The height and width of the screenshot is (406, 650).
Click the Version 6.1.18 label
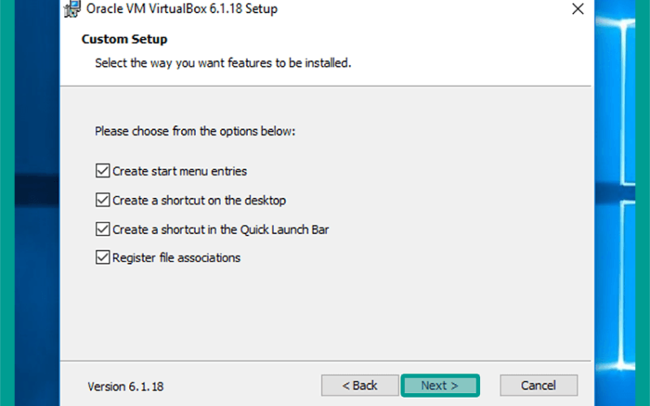pyautogui.click(x=125, y=387)
